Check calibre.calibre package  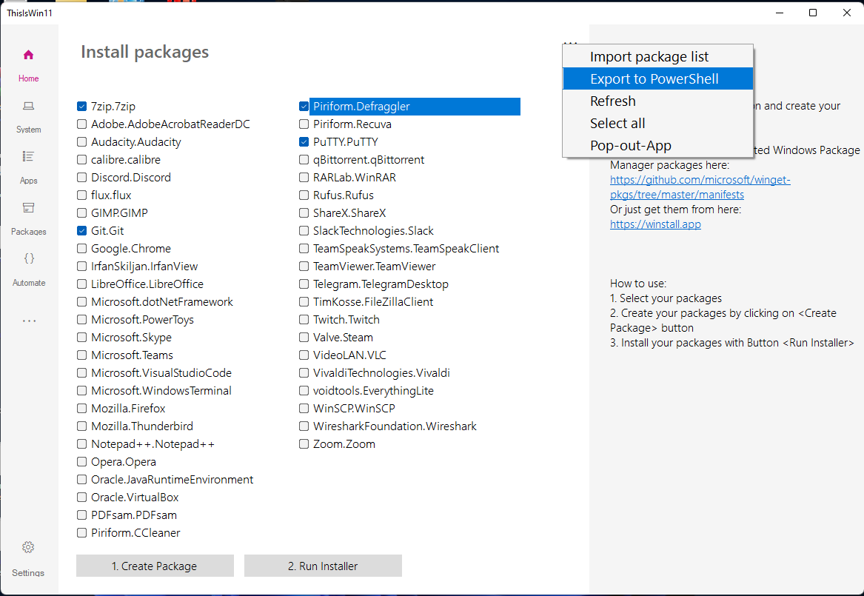coord(81,160)
